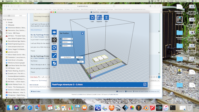199x112 pixels.
Task: Collapse the Favorites folder in Safari sidebar
Action: click(4, 20)
